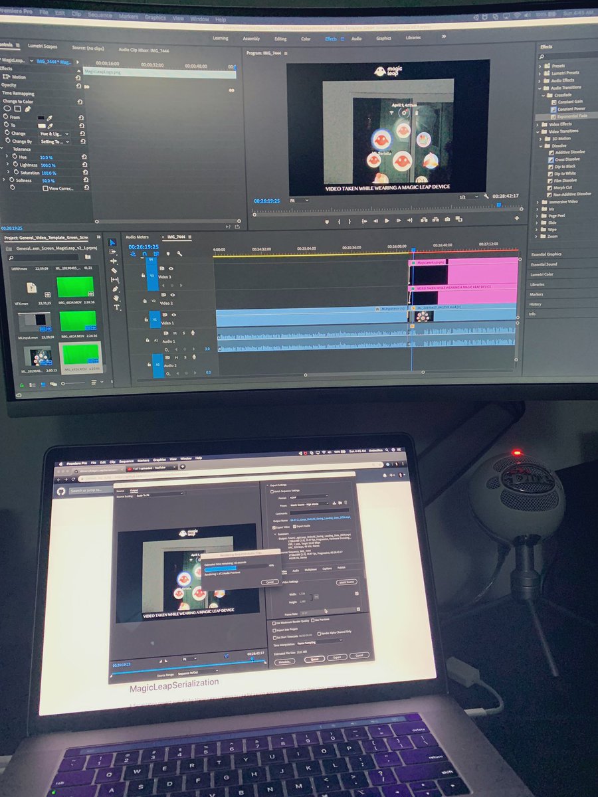Click the To color eyedropper
This screenshot has width=598, height=797.
pyautogui.click(x=51, y=125)
